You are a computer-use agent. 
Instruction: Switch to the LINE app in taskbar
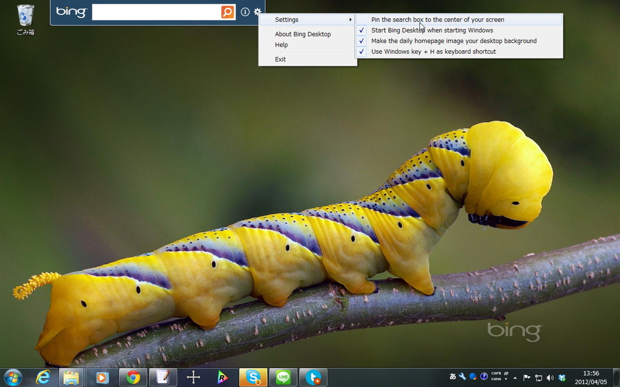pyautogui.click(x=283, y=377)
